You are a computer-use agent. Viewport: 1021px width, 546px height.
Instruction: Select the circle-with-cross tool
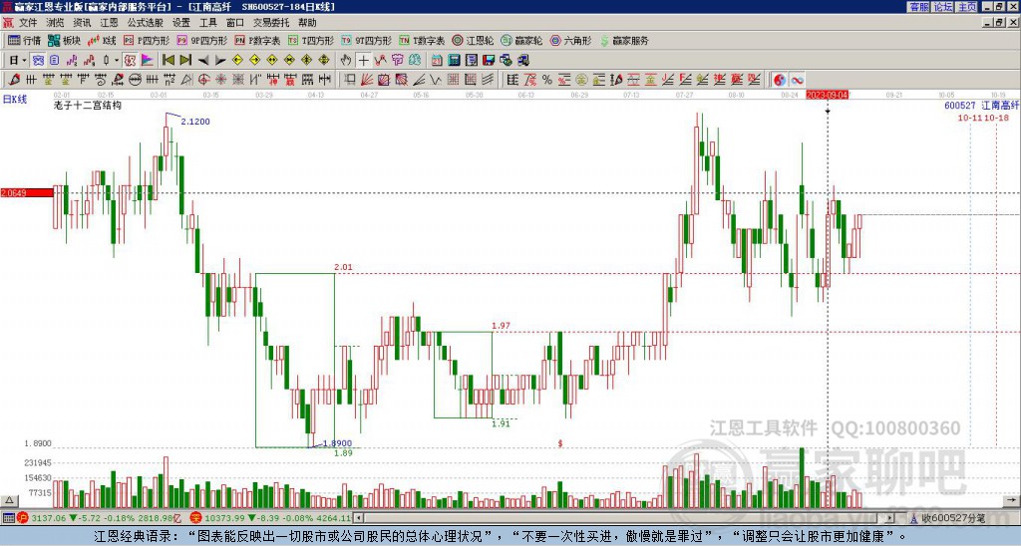pos(203,80)
